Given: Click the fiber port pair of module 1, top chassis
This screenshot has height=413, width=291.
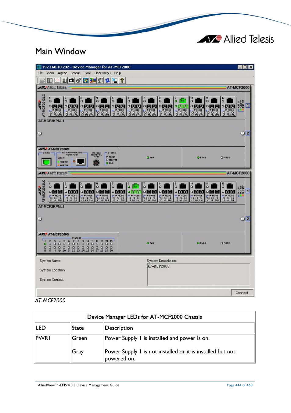Looking at the screenshot, I should tap(57, 106).
